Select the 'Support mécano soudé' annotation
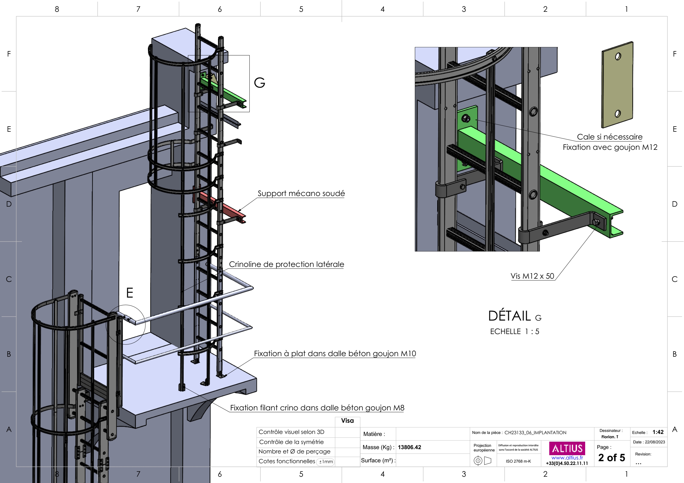This screenshot has height=483, width=684. 301,193
